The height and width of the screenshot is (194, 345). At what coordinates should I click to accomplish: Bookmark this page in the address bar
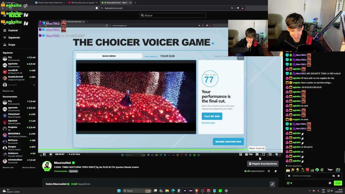[97, 8]
